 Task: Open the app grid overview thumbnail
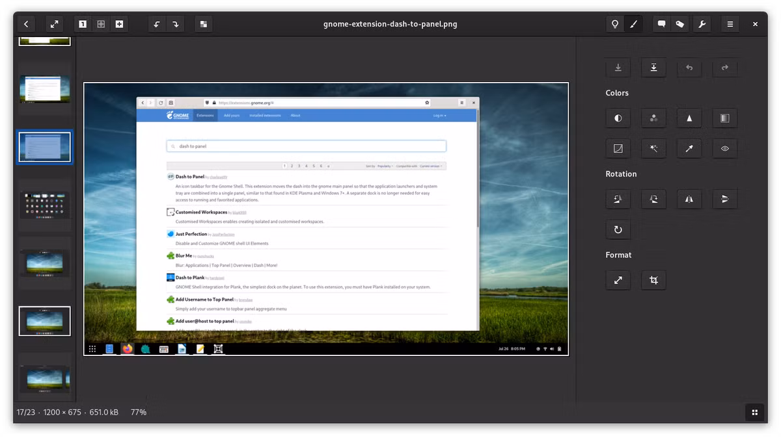pos(45,205)
